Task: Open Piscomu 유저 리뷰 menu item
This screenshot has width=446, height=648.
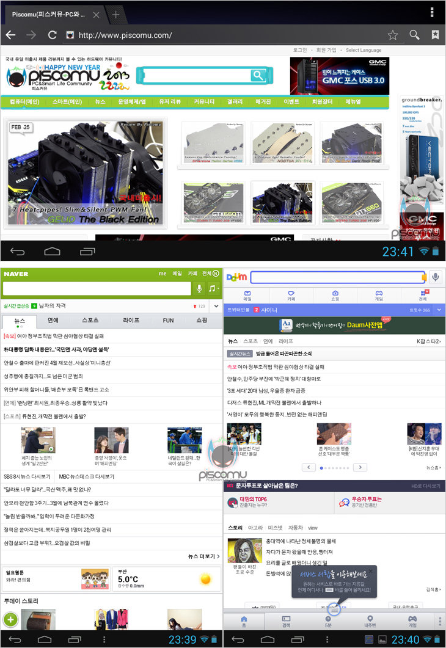Action: click(170, 101)
